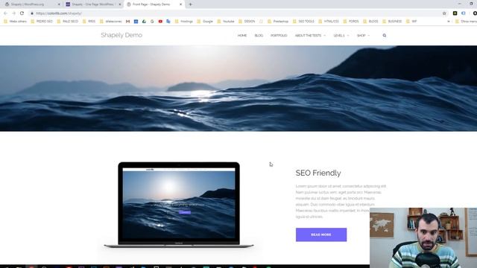This screenshot has width=477, height=268.
Task: Show hidden bookmarks with the overflow chevron
Action: pos(449,22)
